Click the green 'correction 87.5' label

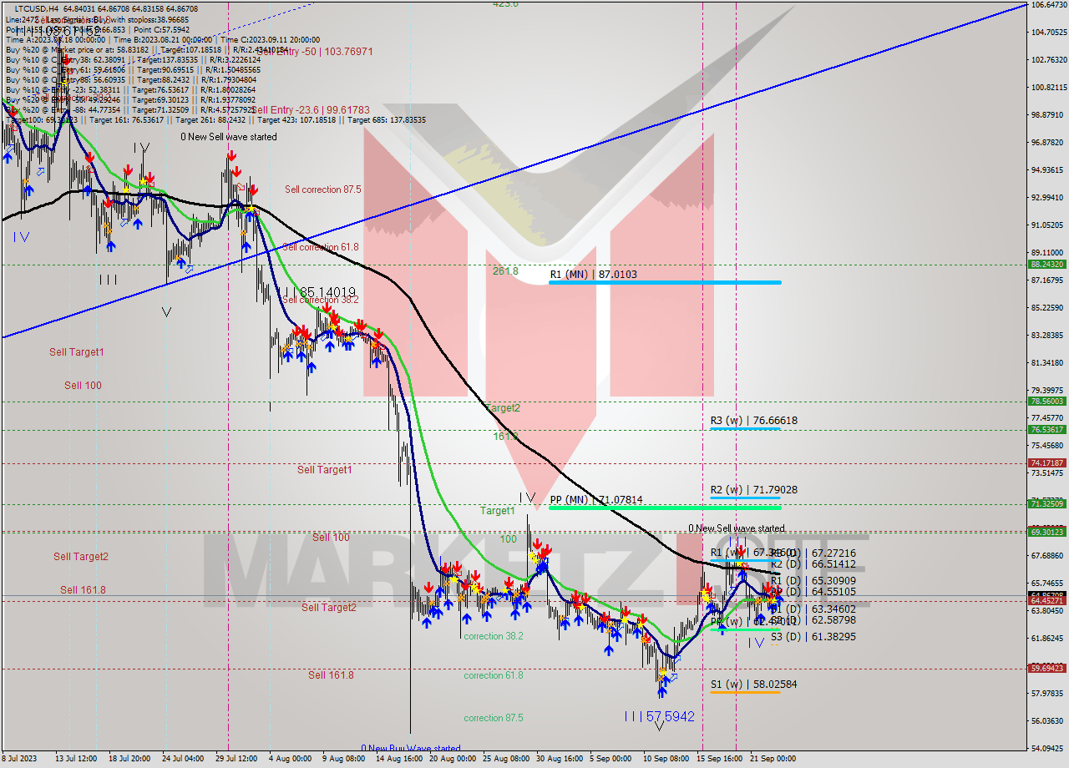click(x=494, y=718)
